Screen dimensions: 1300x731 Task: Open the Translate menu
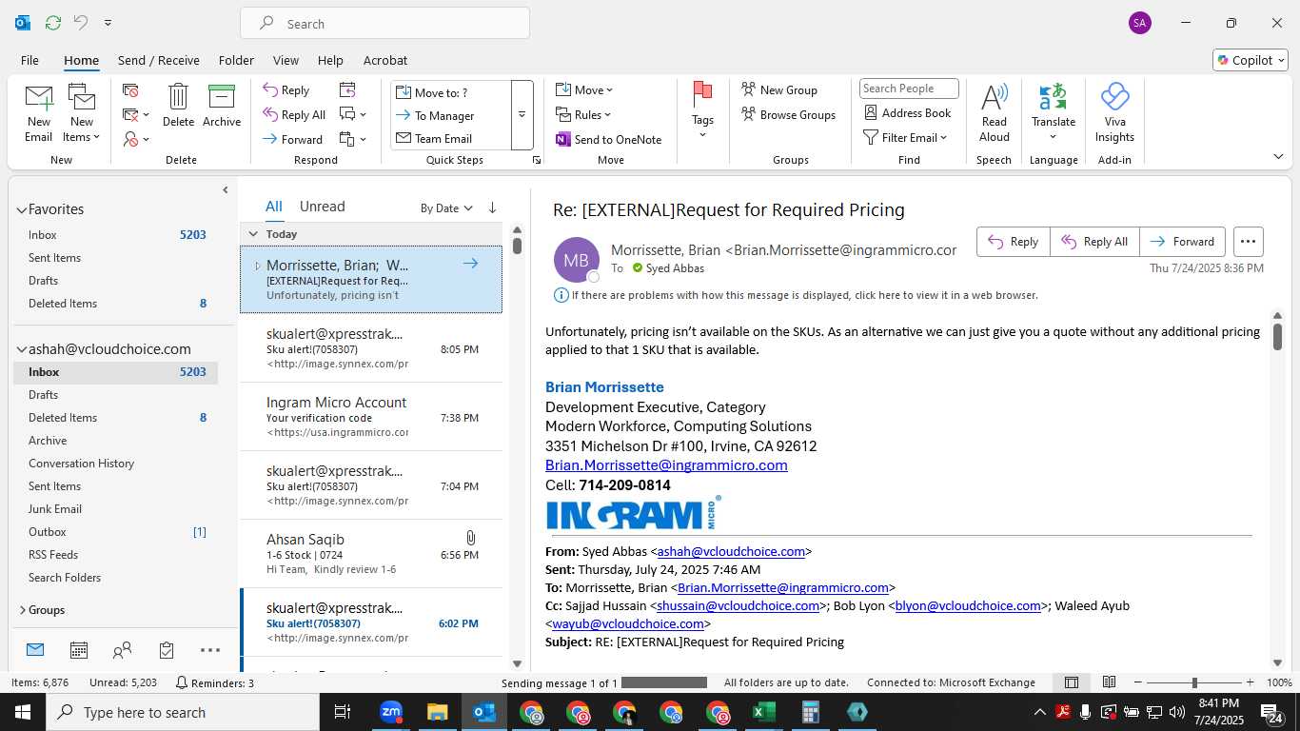pos(1054,112)
